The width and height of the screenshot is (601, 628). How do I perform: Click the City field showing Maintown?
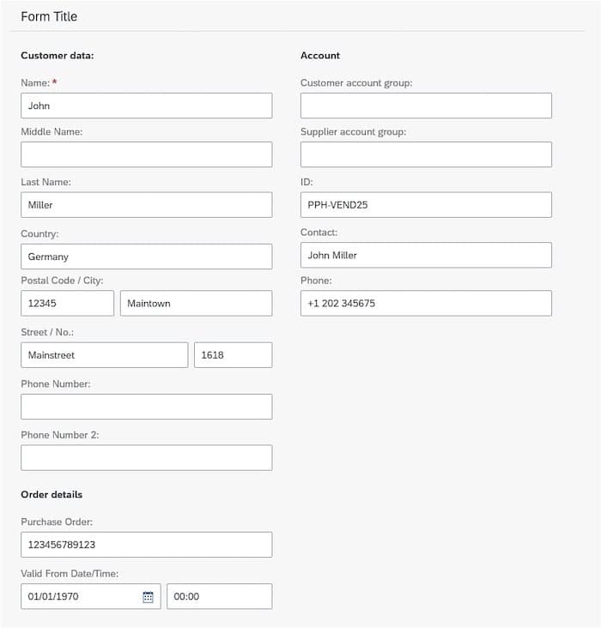click(196, 303)
